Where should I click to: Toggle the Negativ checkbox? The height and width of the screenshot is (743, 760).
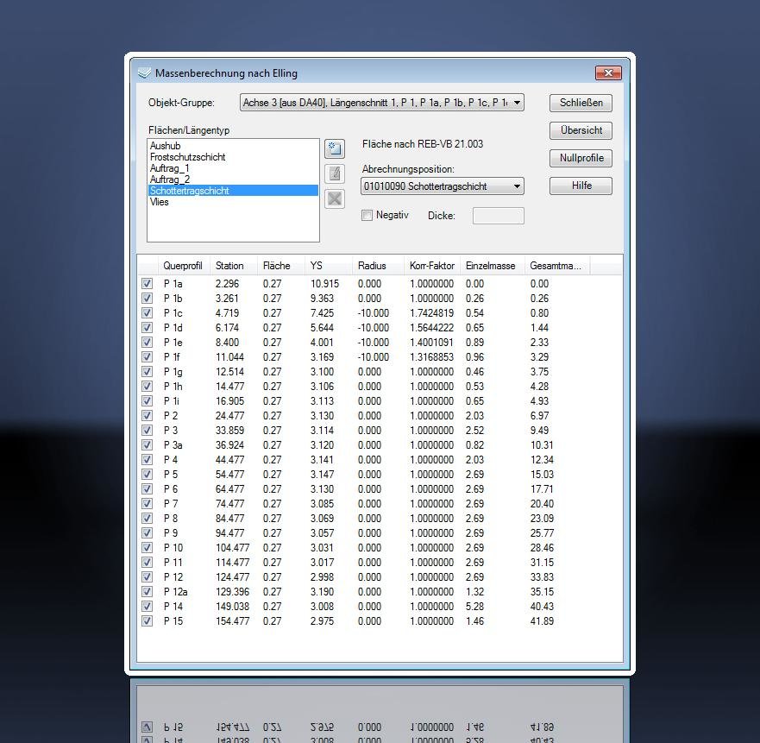point(367,216)
